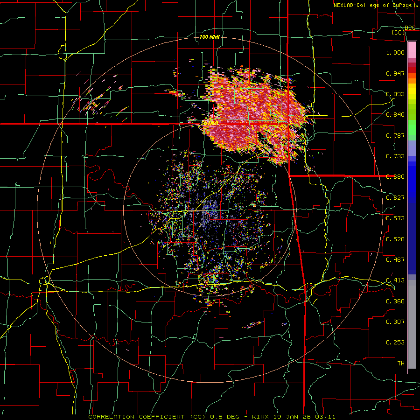Click the 50 NMI range ring label

pos(210,123)
